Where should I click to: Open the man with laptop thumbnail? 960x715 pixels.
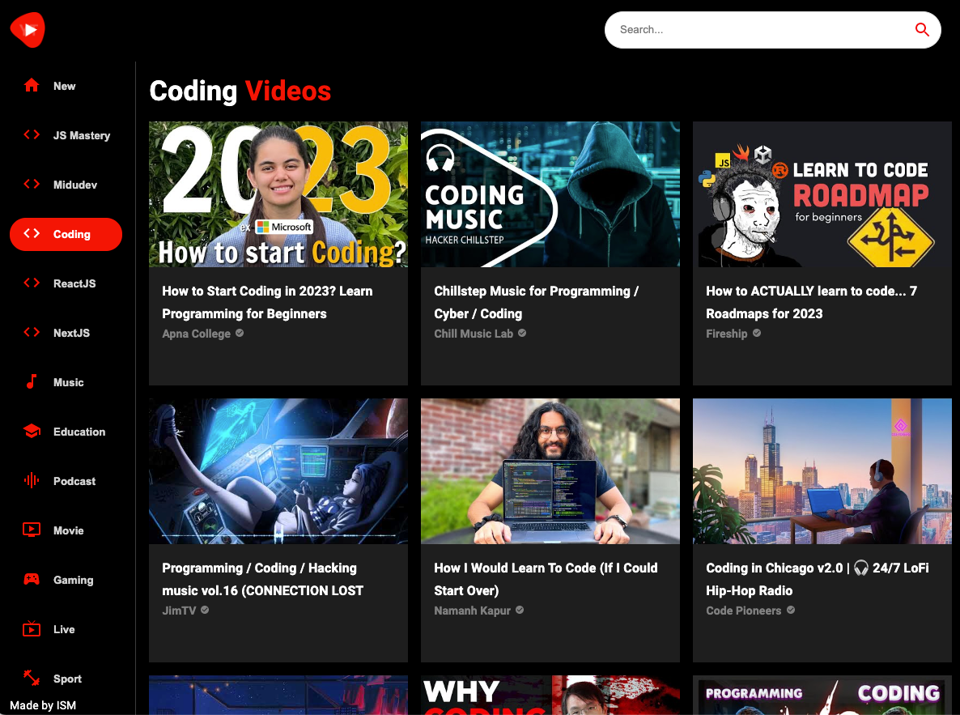[550, 471]
